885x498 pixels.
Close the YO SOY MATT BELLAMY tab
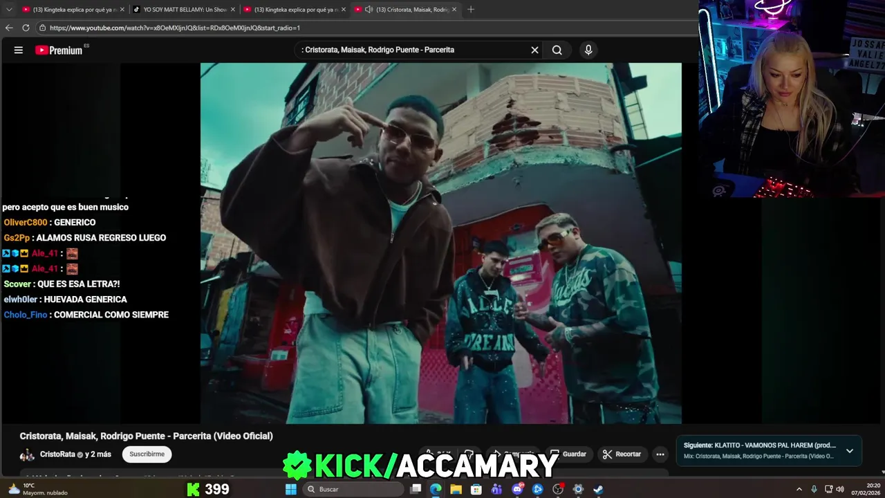[x=233, y=10]
